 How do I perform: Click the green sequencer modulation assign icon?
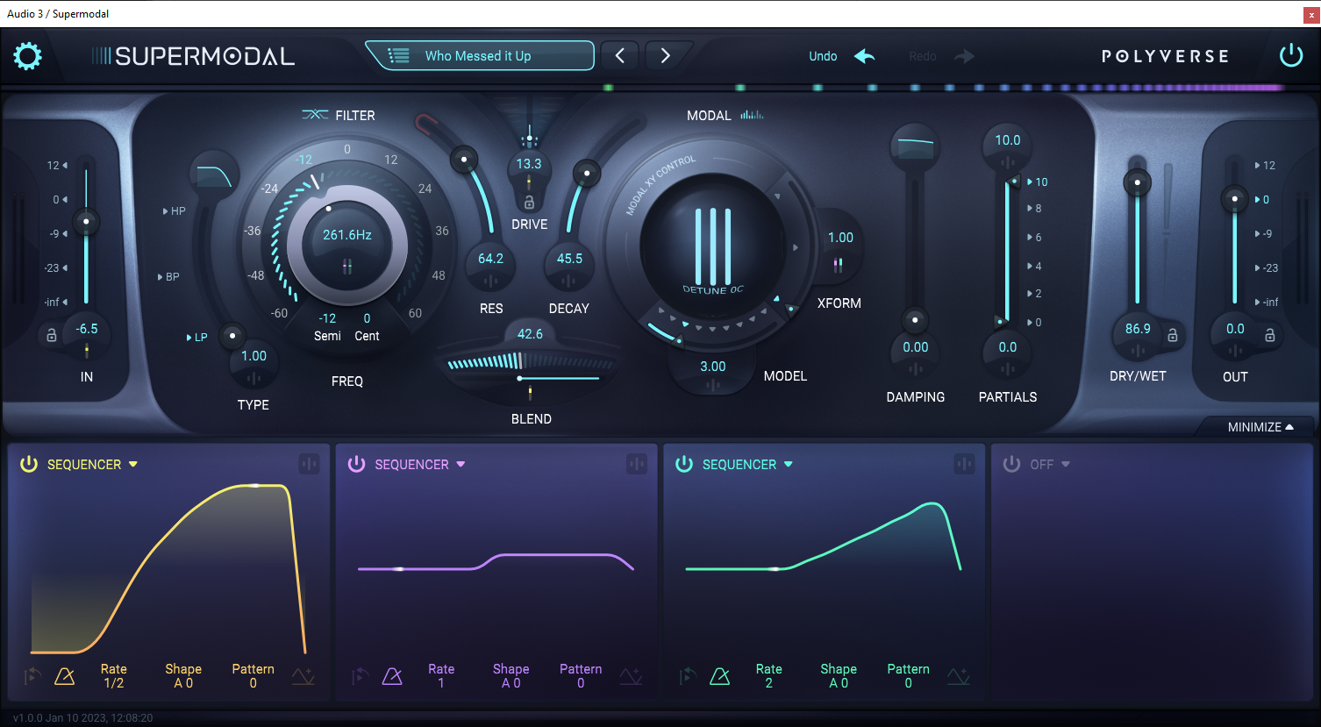click(964, 464)
